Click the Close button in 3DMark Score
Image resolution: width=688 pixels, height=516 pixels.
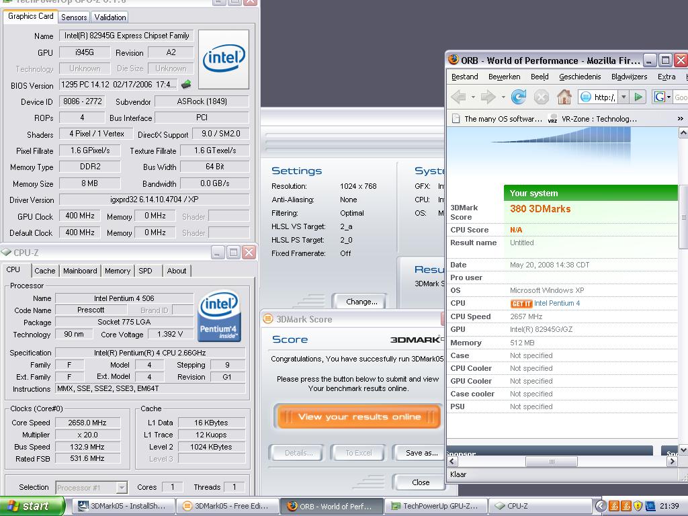pos(421,482)
